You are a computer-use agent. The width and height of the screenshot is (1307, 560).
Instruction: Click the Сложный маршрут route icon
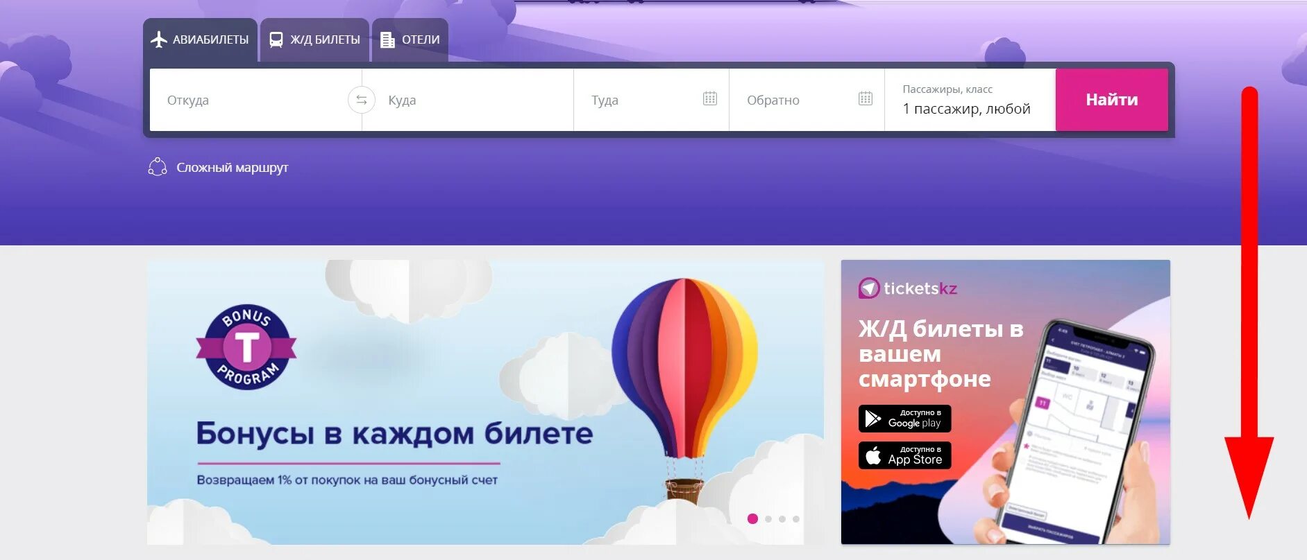pos(158,167)
